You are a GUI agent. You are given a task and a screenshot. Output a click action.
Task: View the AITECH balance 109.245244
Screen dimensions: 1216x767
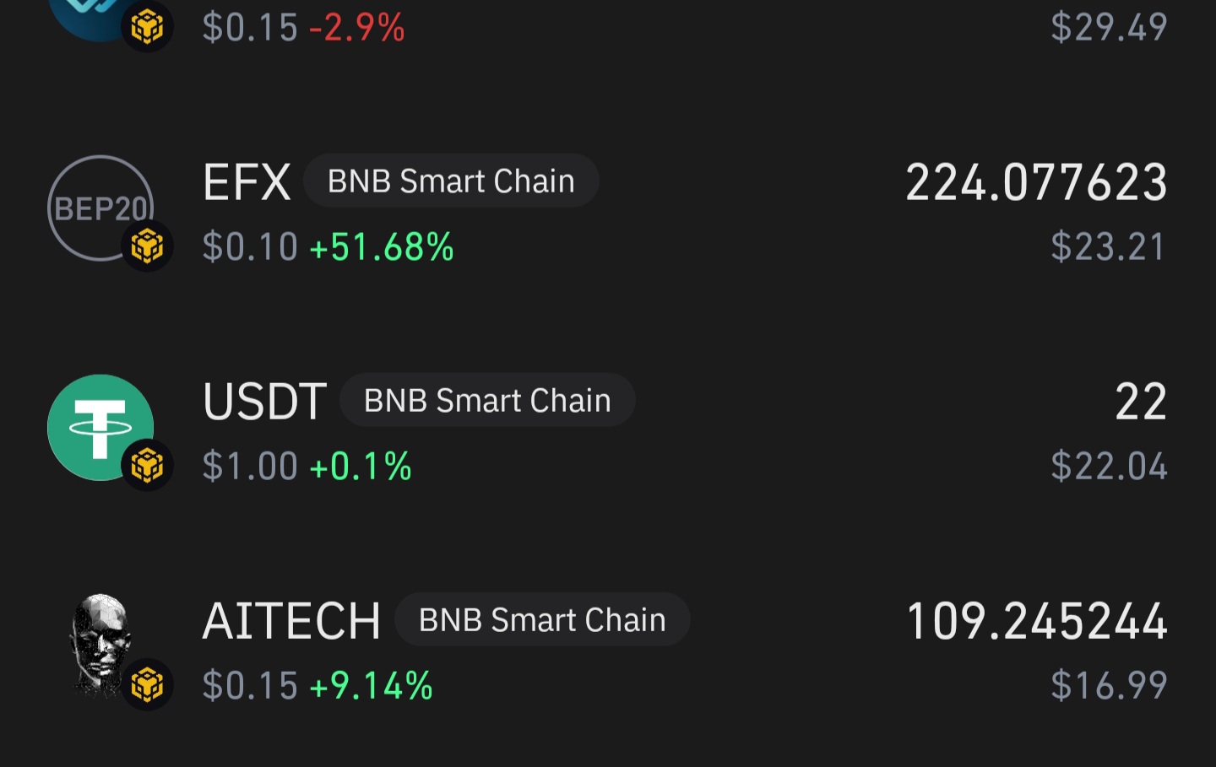pos(1037,621)
